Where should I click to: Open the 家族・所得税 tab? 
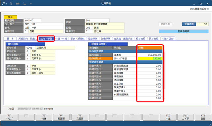tap(77, 38)
